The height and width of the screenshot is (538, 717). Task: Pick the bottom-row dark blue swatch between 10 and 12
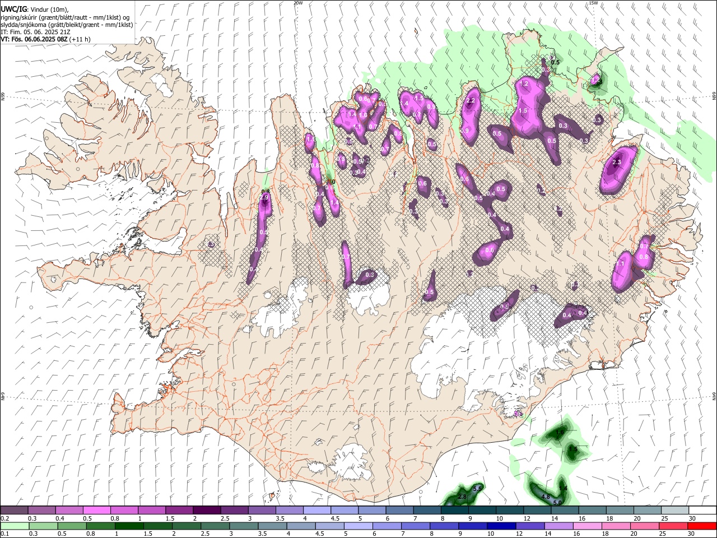pyautogui.click(x=501, y=526)
